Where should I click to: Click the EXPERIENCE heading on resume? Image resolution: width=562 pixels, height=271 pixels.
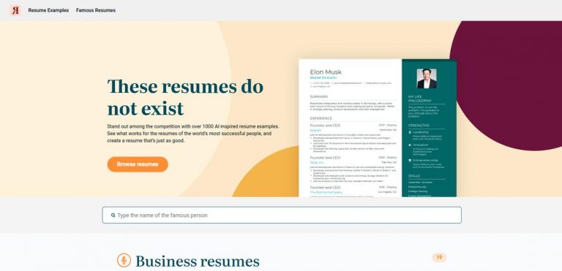pos(321,118)
